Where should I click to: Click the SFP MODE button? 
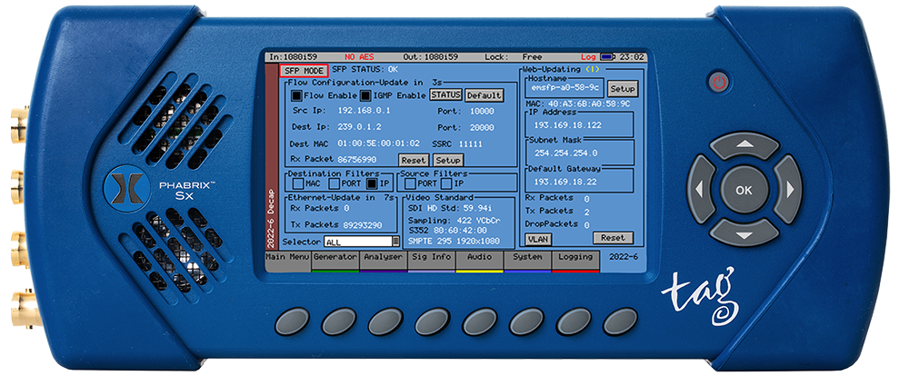[x=304, y=71]
